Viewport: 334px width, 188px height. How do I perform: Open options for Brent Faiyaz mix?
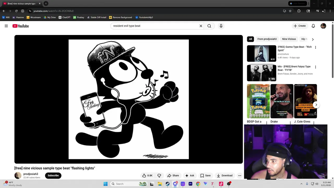315,67
